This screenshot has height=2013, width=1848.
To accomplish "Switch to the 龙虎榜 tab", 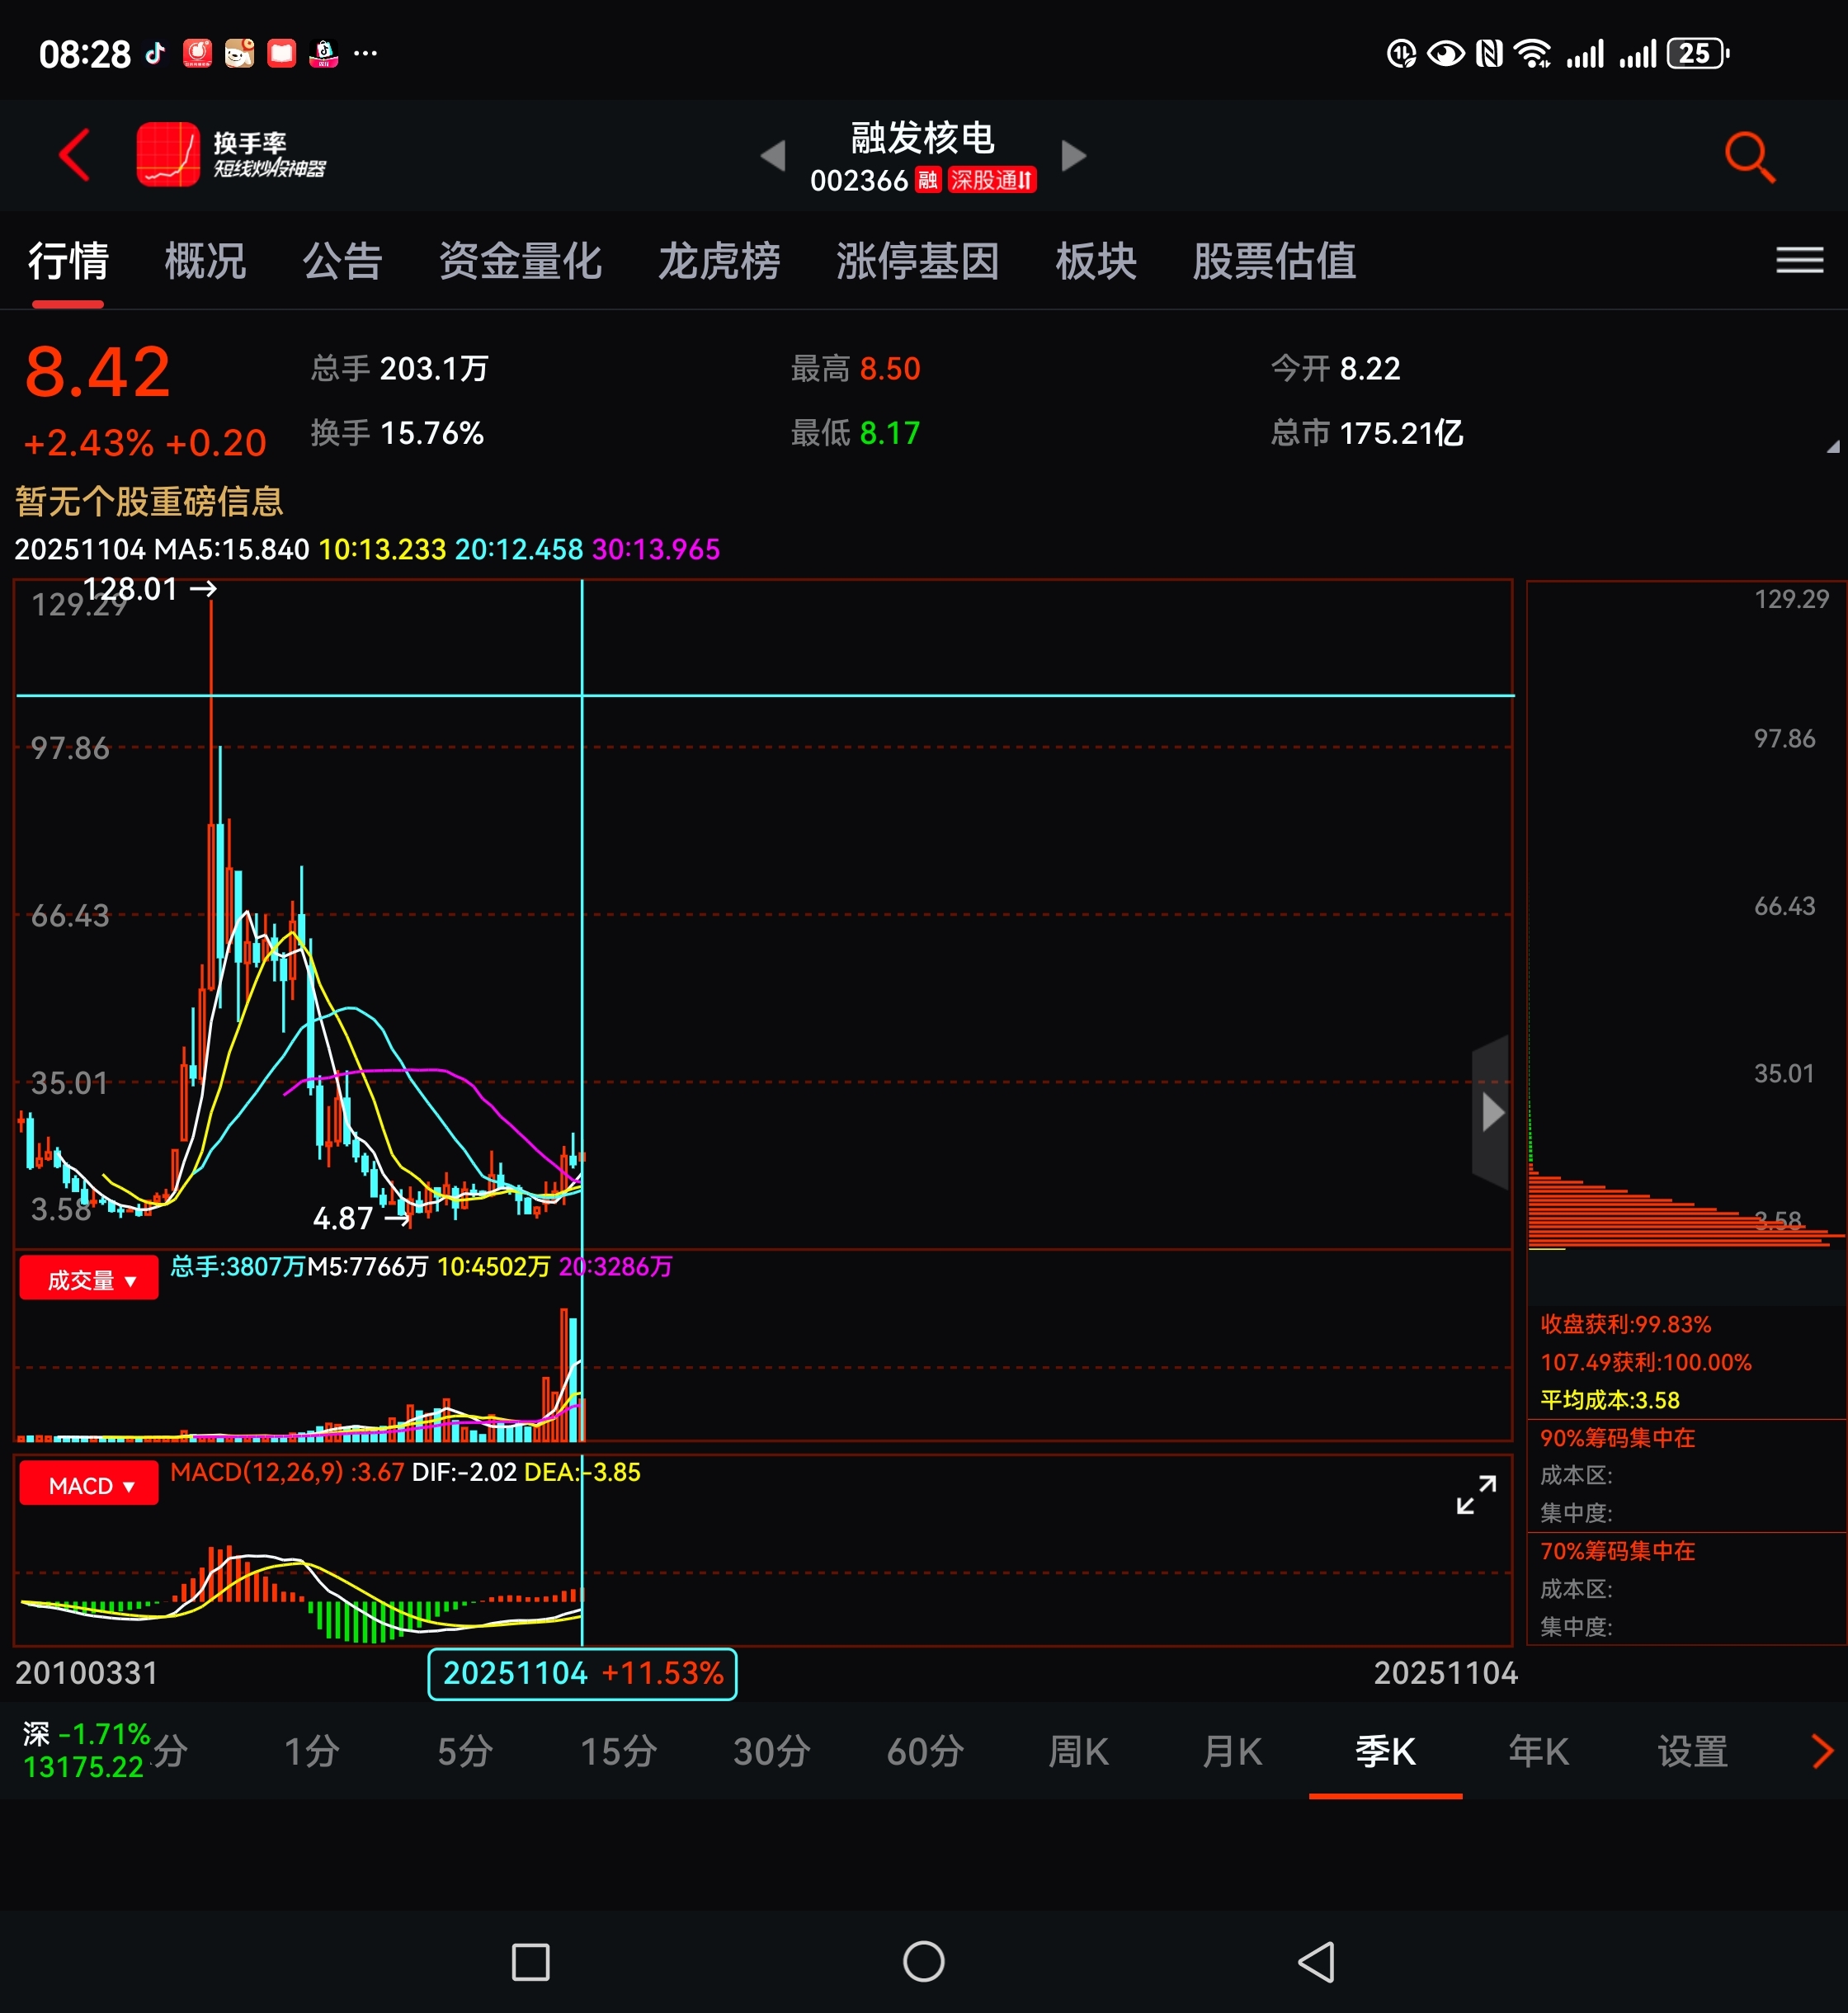I will (x=718, y=262).
